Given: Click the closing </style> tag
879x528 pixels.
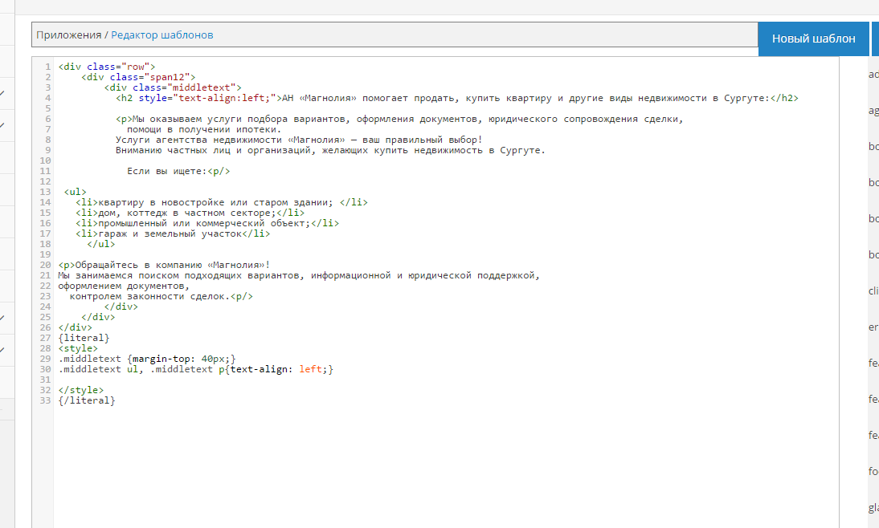Looking at the screenshot, I should tap(80, 390).
